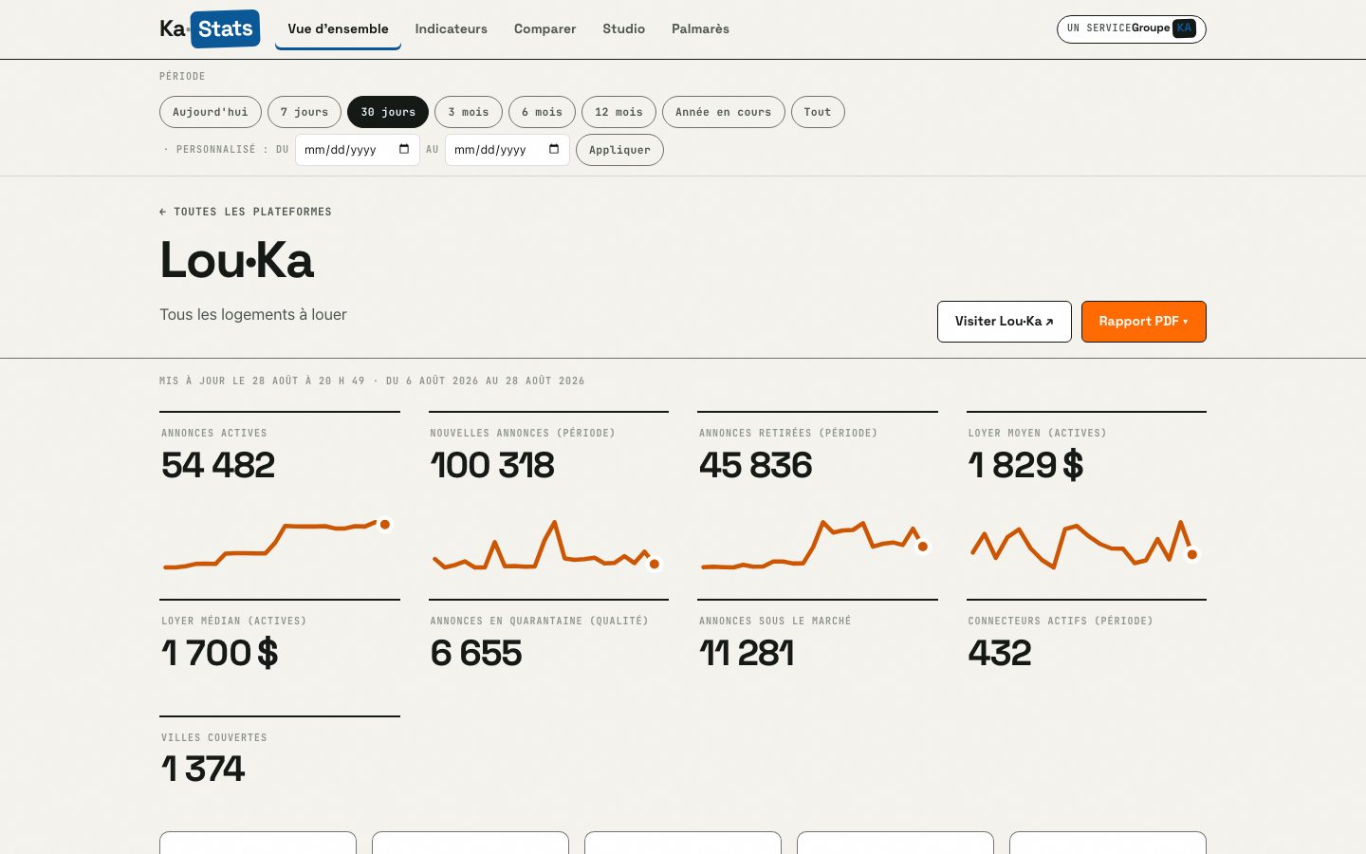Click the Ka·Stats logo

tap(210, 28)
